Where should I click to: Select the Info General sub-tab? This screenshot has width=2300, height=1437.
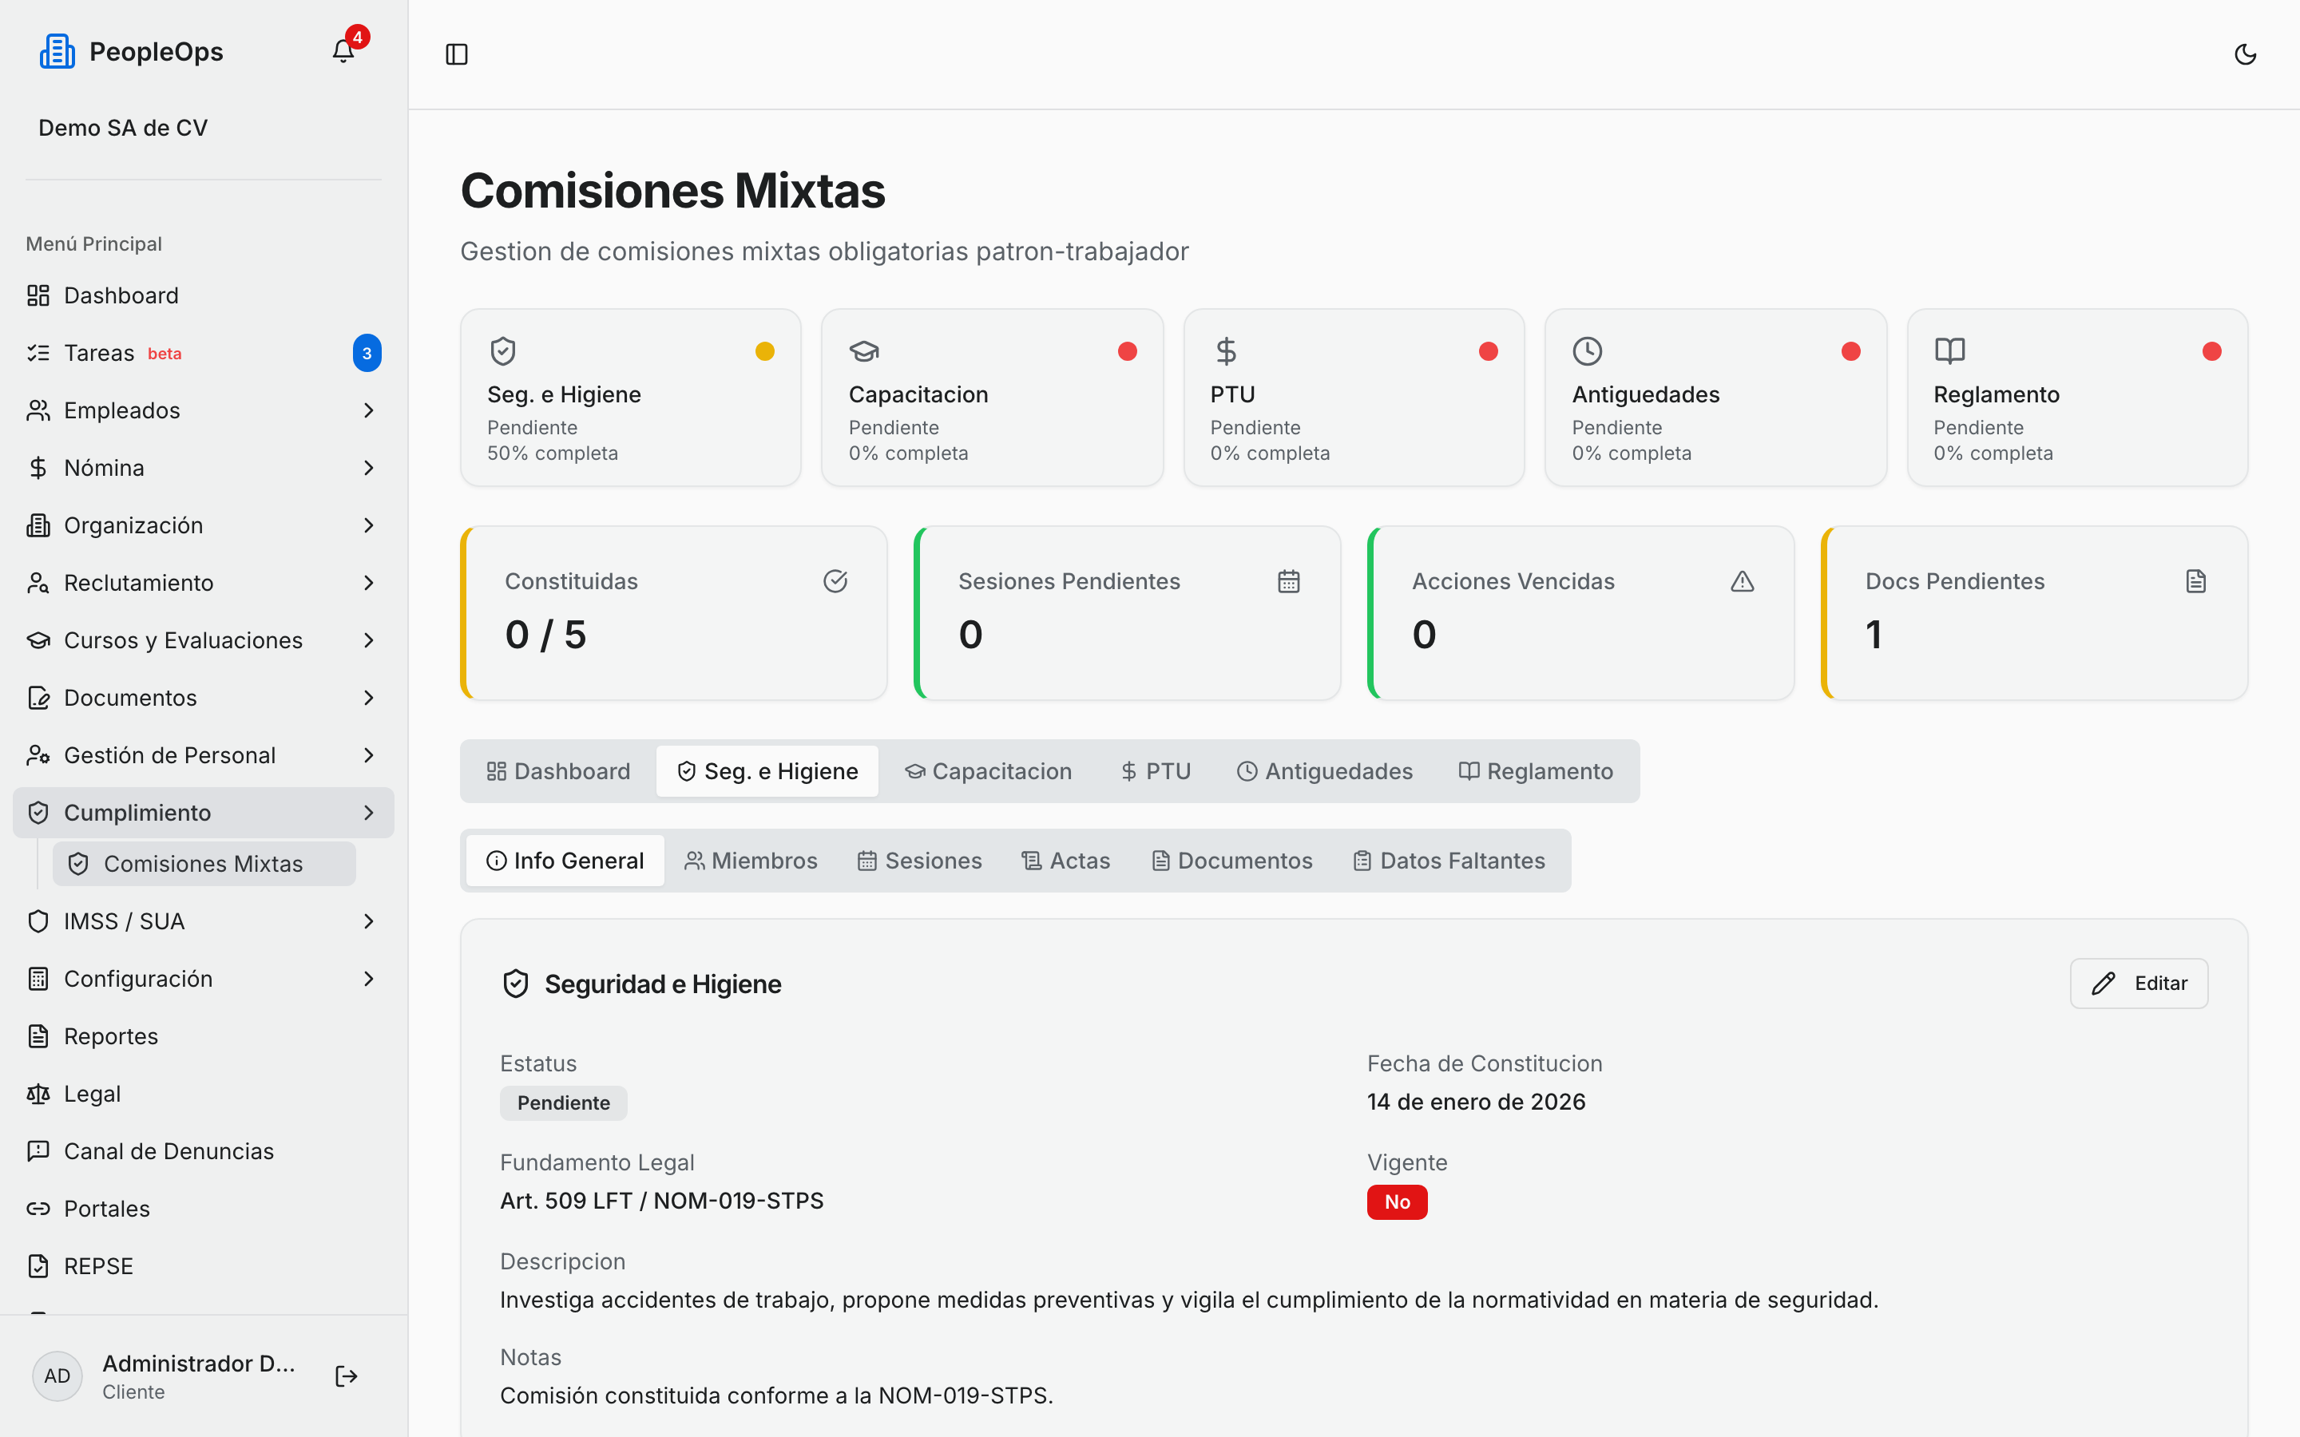coord(565,860)
